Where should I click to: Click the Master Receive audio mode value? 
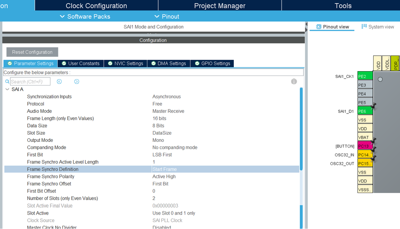168,111
